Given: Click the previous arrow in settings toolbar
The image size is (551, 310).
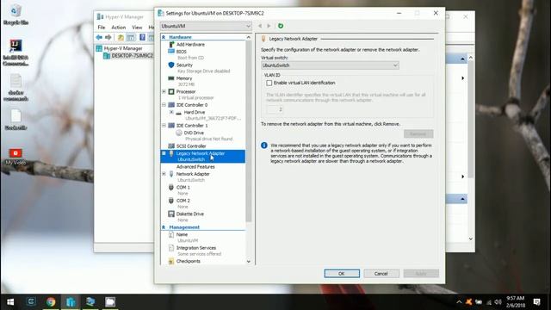Looking at the screenshot, I should 260,26.
